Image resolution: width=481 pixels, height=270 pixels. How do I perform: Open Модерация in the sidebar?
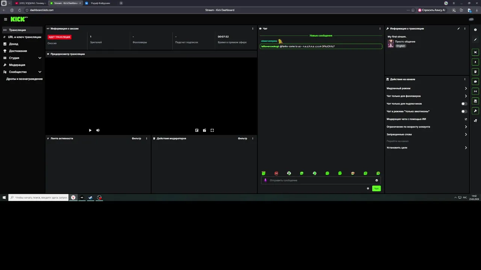tap(22, 65)
